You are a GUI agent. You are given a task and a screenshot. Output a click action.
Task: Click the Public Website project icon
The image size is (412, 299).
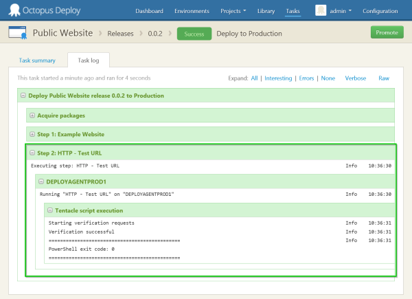click(x=18, y=33)
